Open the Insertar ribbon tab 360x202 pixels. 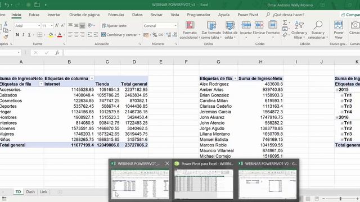pyautogui.click(x=54, y=15)
